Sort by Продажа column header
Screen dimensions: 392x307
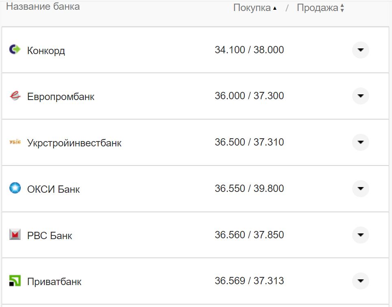pos(320,8)
